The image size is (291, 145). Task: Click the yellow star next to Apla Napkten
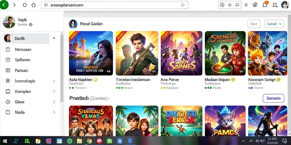96,80
